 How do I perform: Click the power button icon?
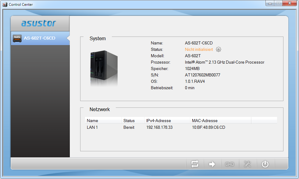(x=265, y=164)
